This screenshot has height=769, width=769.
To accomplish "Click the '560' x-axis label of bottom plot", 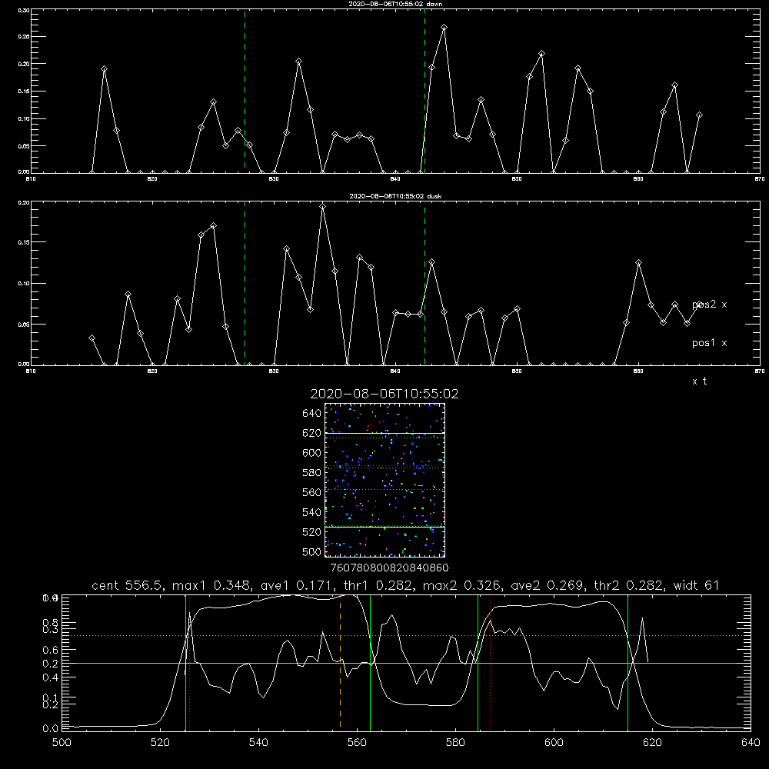I will point(357,743).
